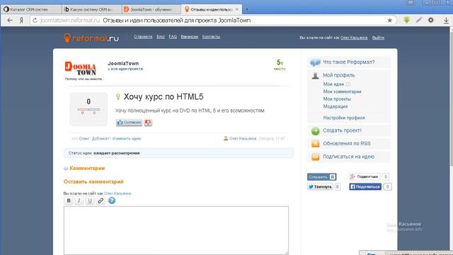Click the idea title 'Хочу курс по HTML5'
The height and width of the screenshot is (255, 453).
pos(164,97)
